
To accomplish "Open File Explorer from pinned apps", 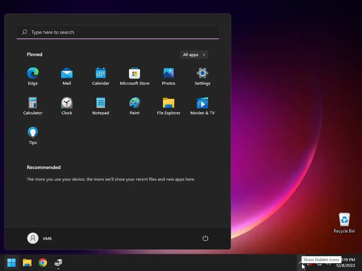I will click(169, 106).
